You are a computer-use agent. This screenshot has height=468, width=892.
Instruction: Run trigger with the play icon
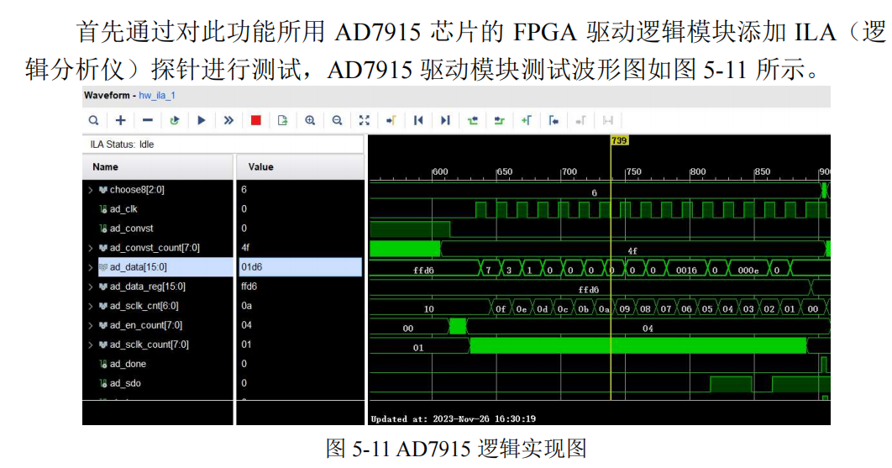pyautogui.click(x=202, y=120)
